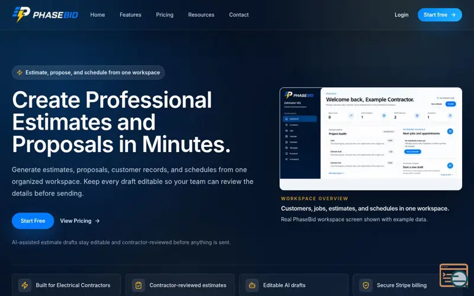This screenshot has height=296, width=474.
Task: Click the "Real PhaseBid workspace screen shown" caption
Action: 354,219
